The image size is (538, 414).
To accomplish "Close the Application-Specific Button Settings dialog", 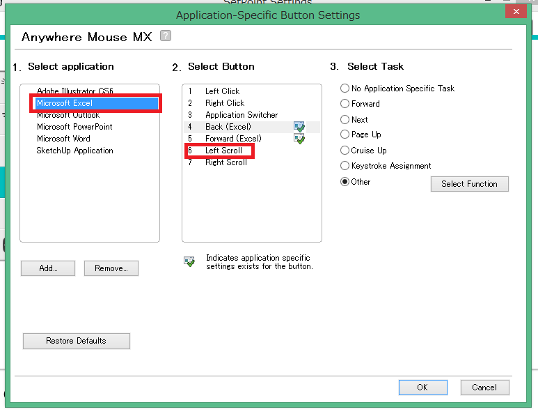I will (516, 11).
